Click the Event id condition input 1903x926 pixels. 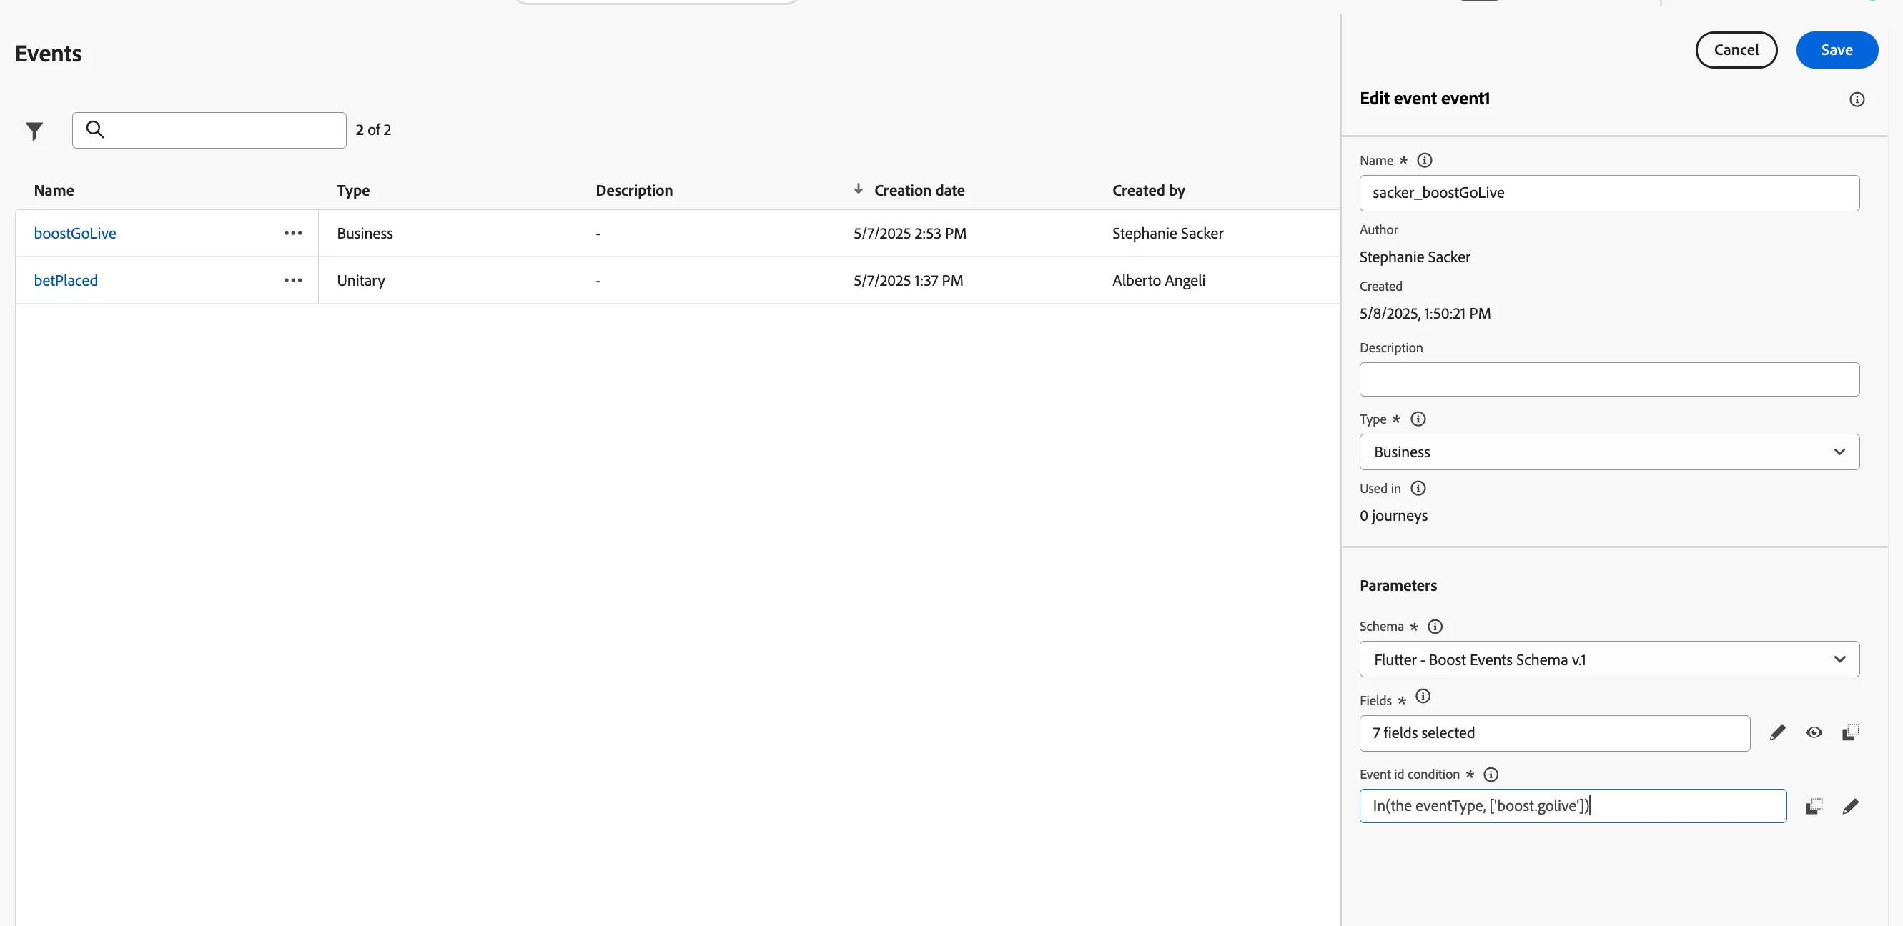1573,806
